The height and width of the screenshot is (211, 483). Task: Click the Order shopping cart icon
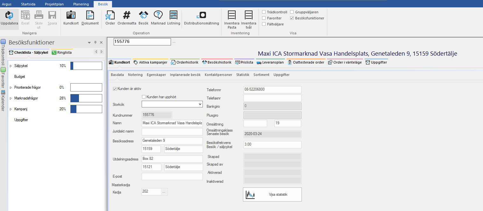click(110, 15)
